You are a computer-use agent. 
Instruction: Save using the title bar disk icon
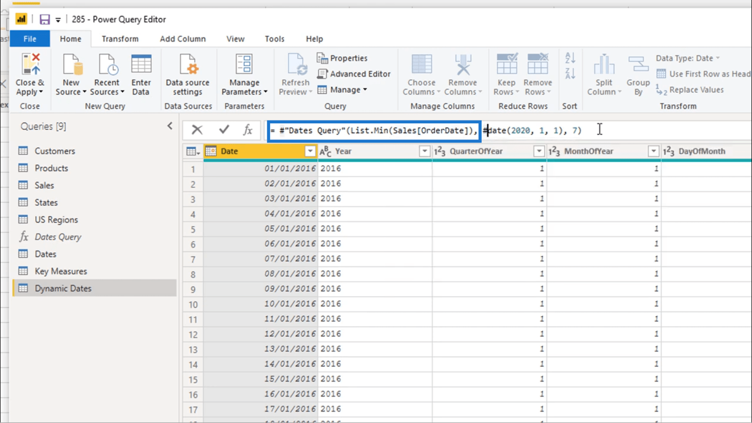(x=45, y=19)
